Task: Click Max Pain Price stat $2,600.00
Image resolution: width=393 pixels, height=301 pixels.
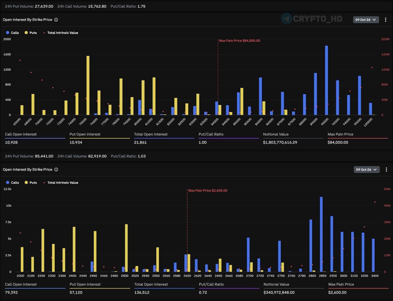Action: point(337,292)
